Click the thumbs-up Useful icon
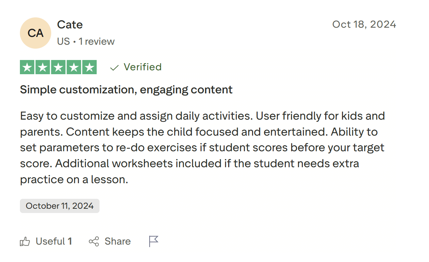Viewport: 429px width, 262px height. tap(25, 241)
